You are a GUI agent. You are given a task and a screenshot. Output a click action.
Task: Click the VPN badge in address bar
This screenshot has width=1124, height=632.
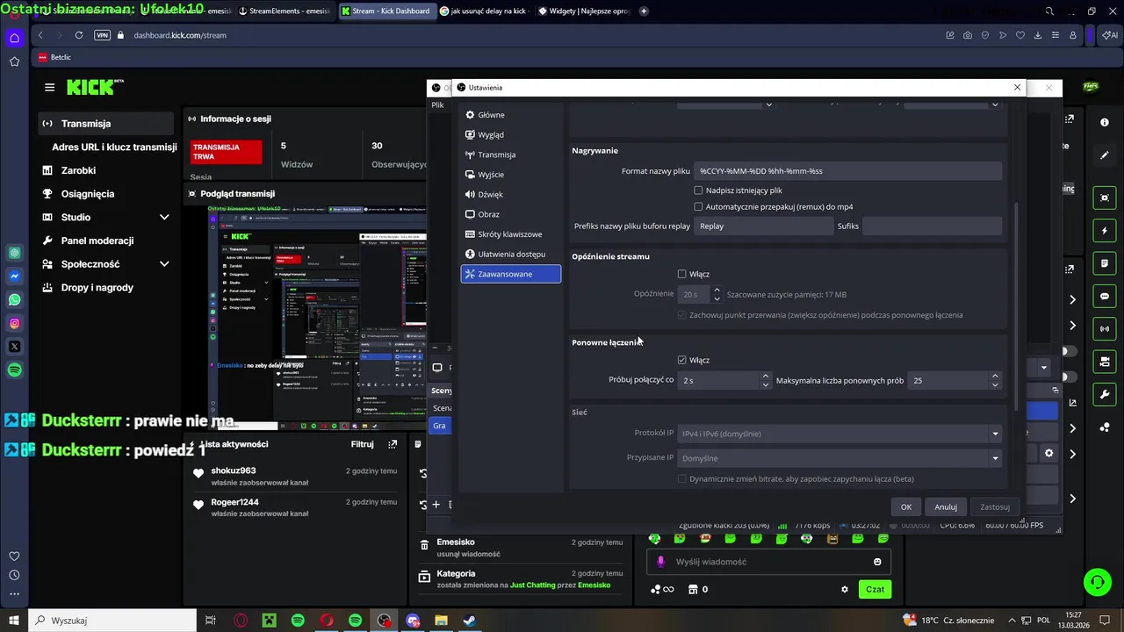click(102, 35)
